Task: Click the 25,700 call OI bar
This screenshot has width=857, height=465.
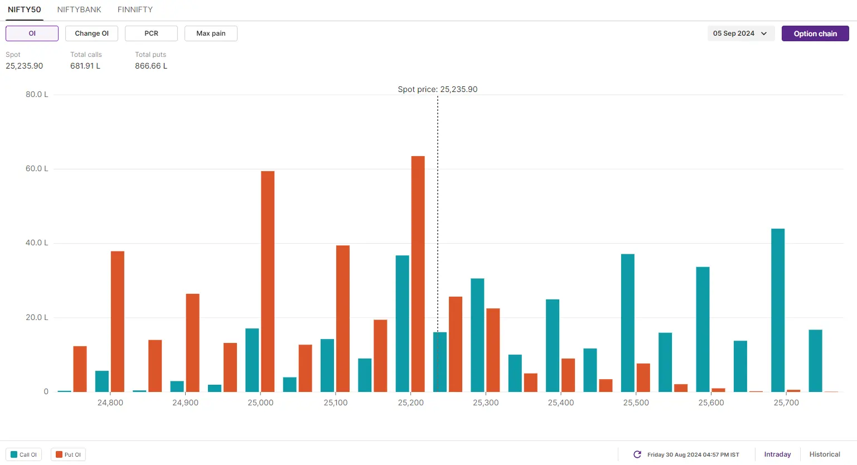Action: pyautogui.click(x=778, y=310)
